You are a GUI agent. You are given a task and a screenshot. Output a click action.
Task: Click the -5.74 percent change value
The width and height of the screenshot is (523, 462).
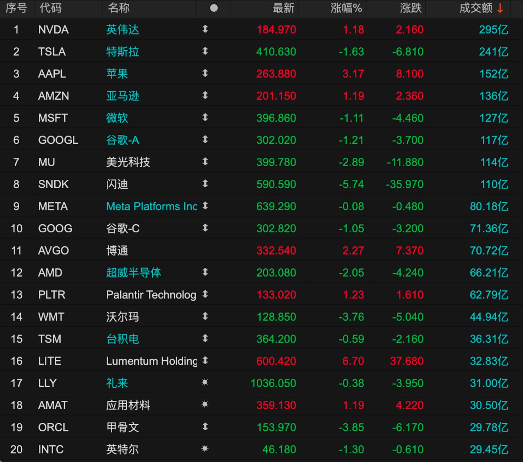[x=351, y=184]
